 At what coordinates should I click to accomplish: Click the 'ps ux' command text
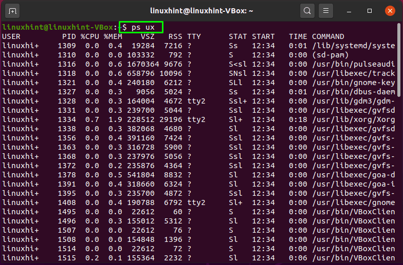pyautogui.click(x=143, y=28)
